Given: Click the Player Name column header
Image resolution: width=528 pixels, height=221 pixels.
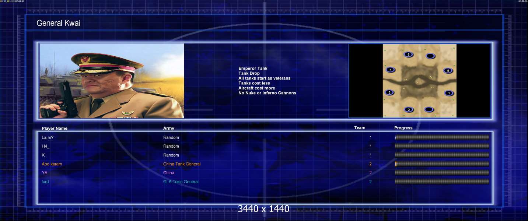Looking at the screenshot, I should (55, 129).
